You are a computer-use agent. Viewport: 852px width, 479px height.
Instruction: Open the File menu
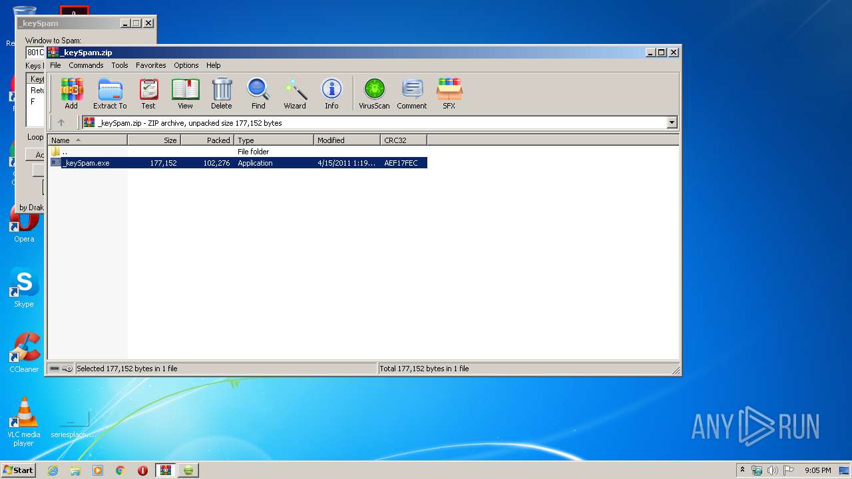pos(55,65)
